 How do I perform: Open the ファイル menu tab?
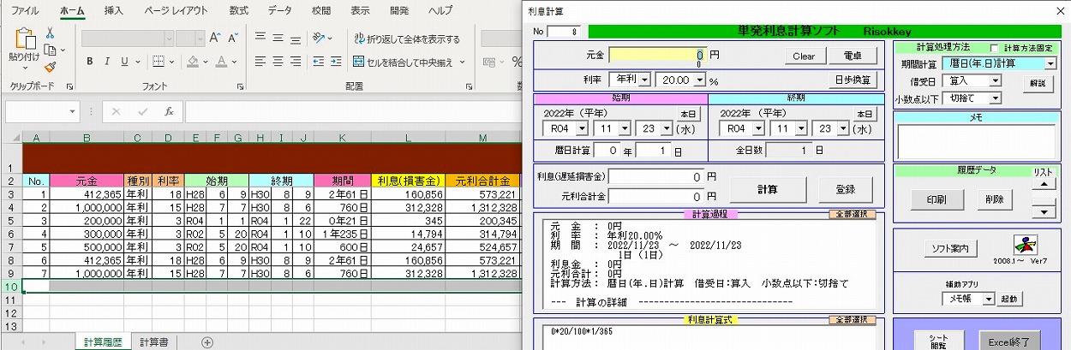click(25, 10)
